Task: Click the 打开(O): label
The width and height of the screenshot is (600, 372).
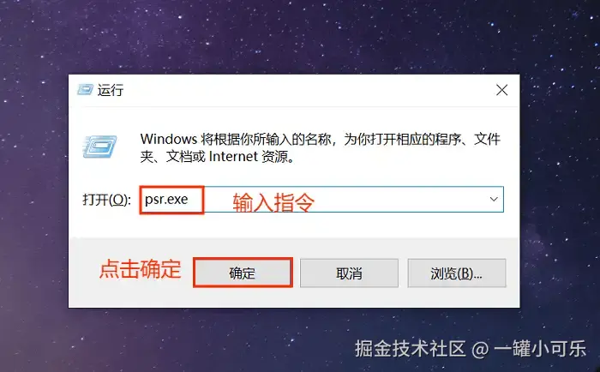Action: pos(107,200)
